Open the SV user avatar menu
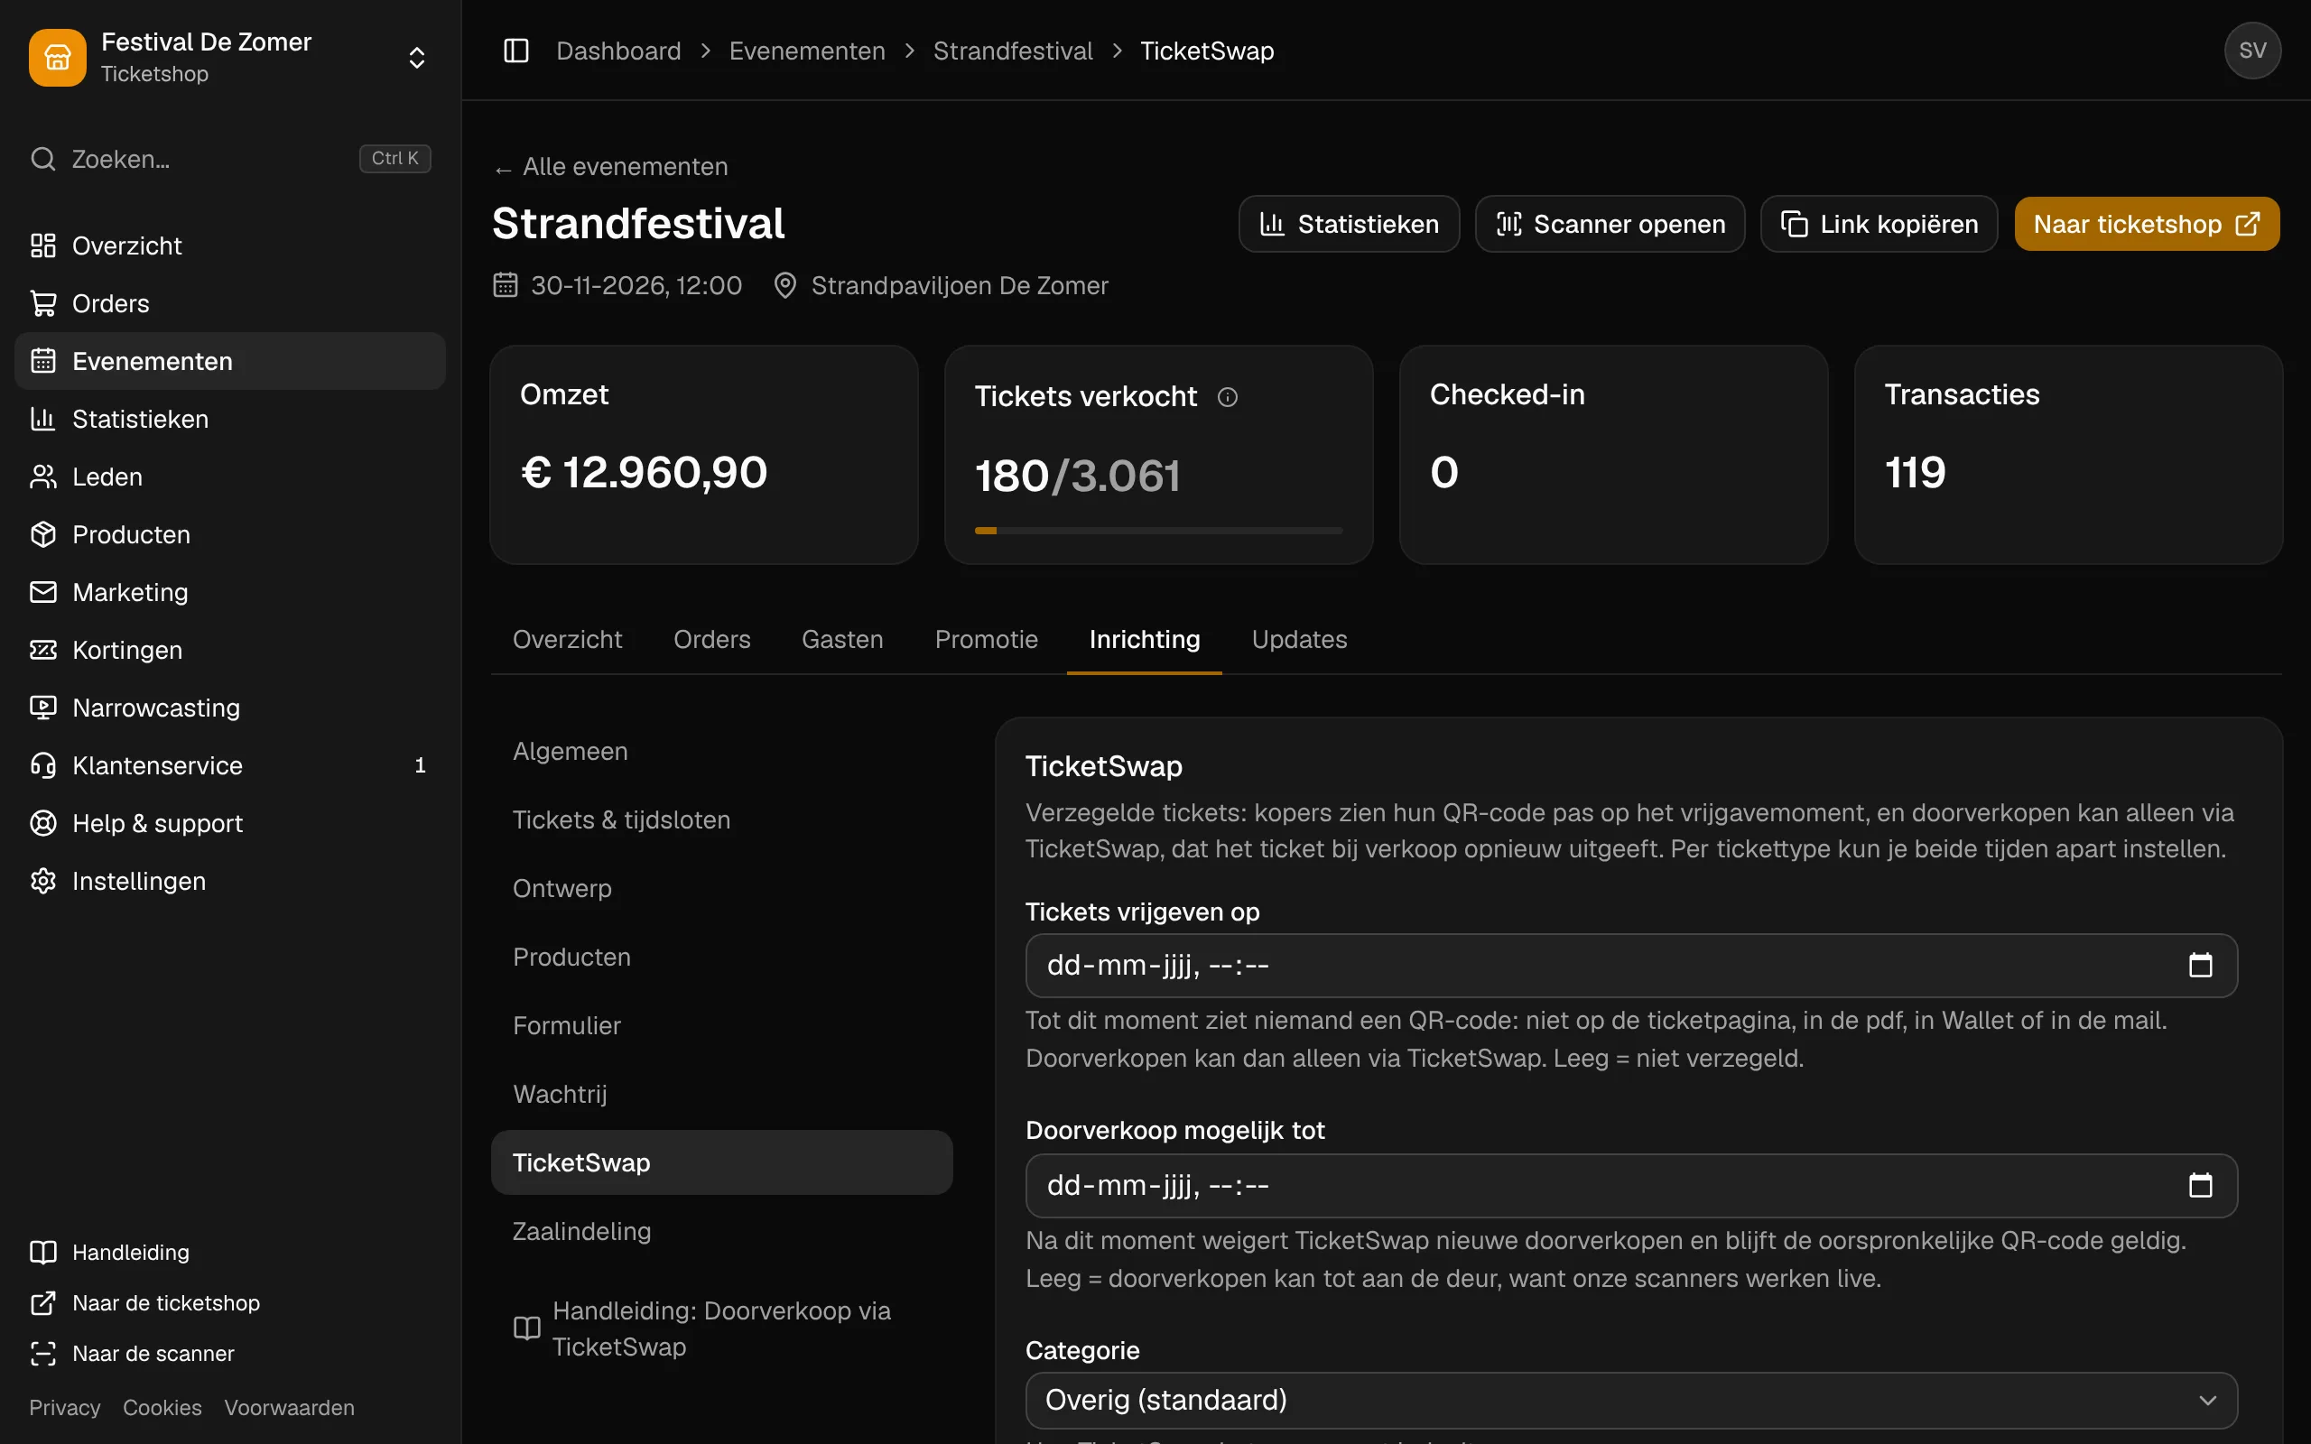Image resolution: width=2311 pixels, height=1444 pixels. click(2251, 51)
